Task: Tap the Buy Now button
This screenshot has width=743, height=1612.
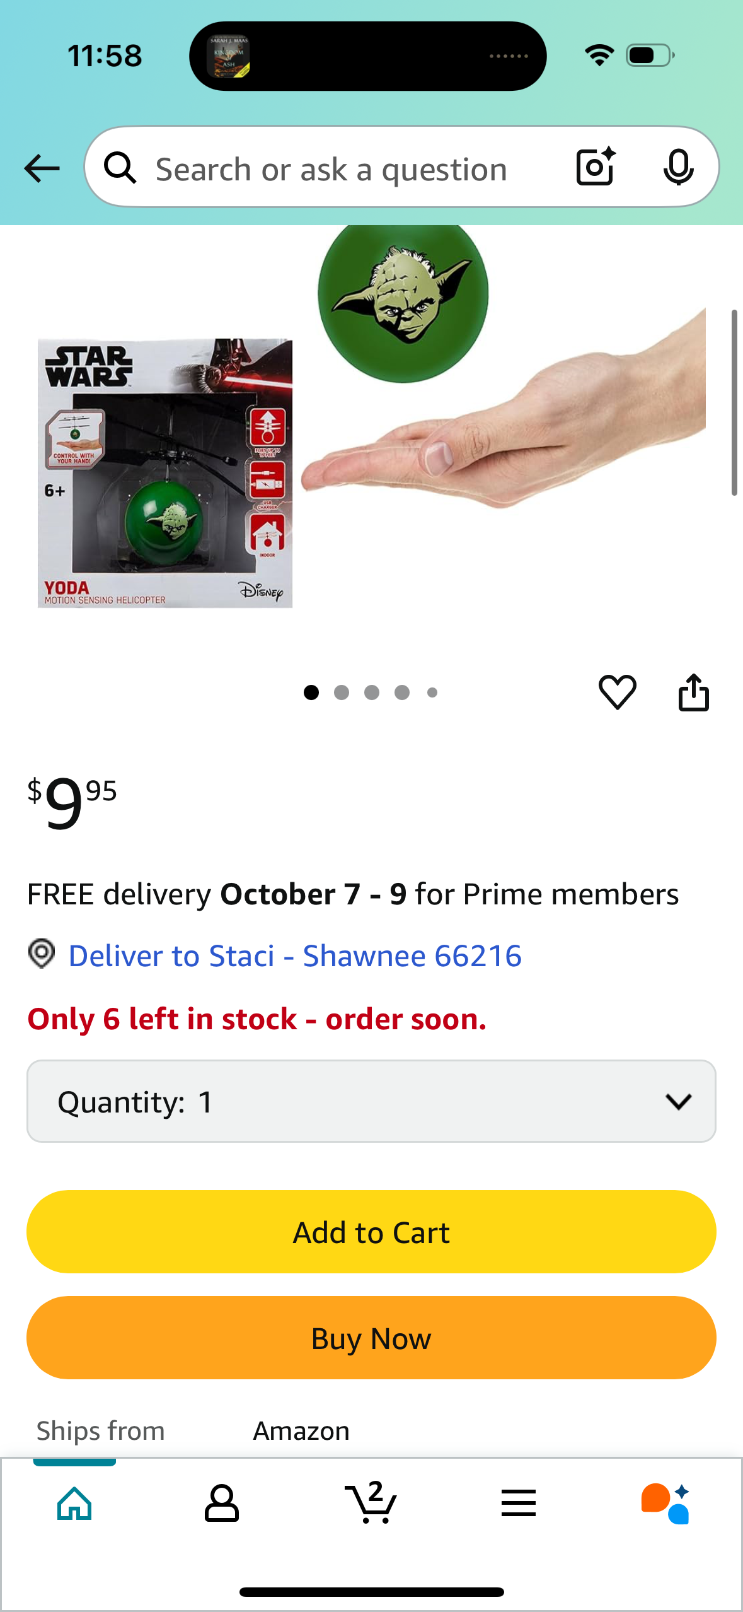Action: point(371,1337)
